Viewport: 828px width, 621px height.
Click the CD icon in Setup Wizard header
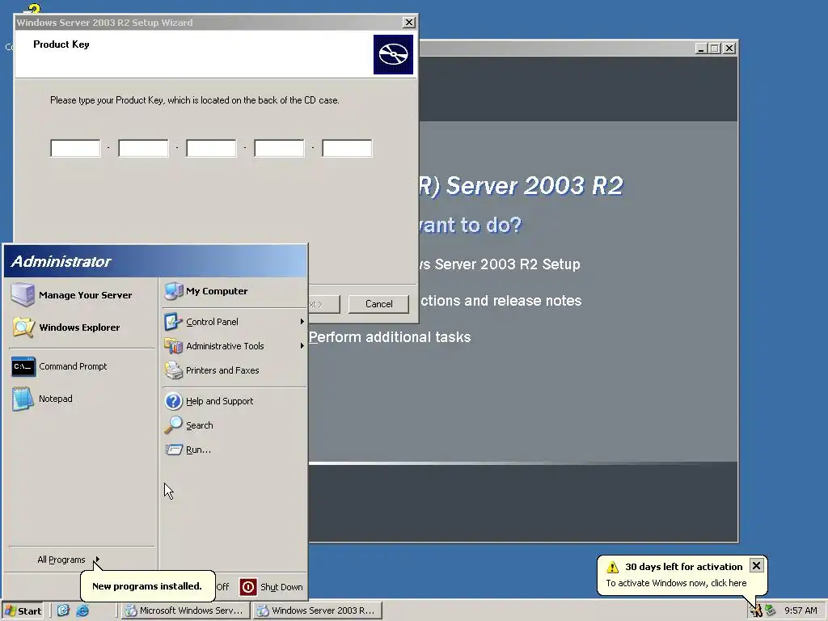(394, 54)
